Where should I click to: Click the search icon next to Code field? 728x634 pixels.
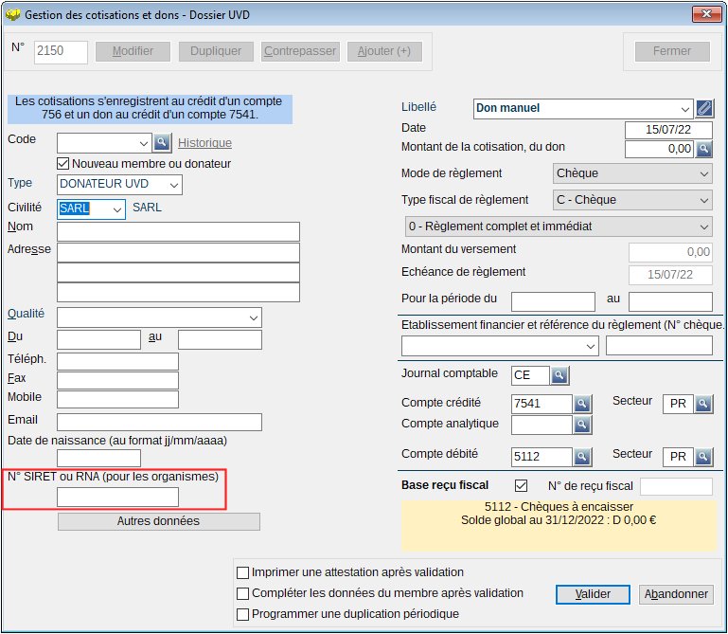162,142
